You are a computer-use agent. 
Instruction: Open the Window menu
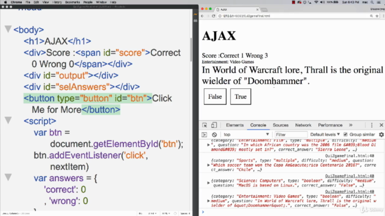point(101,2)
